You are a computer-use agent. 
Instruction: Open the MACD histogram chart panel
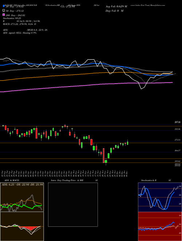22,226
